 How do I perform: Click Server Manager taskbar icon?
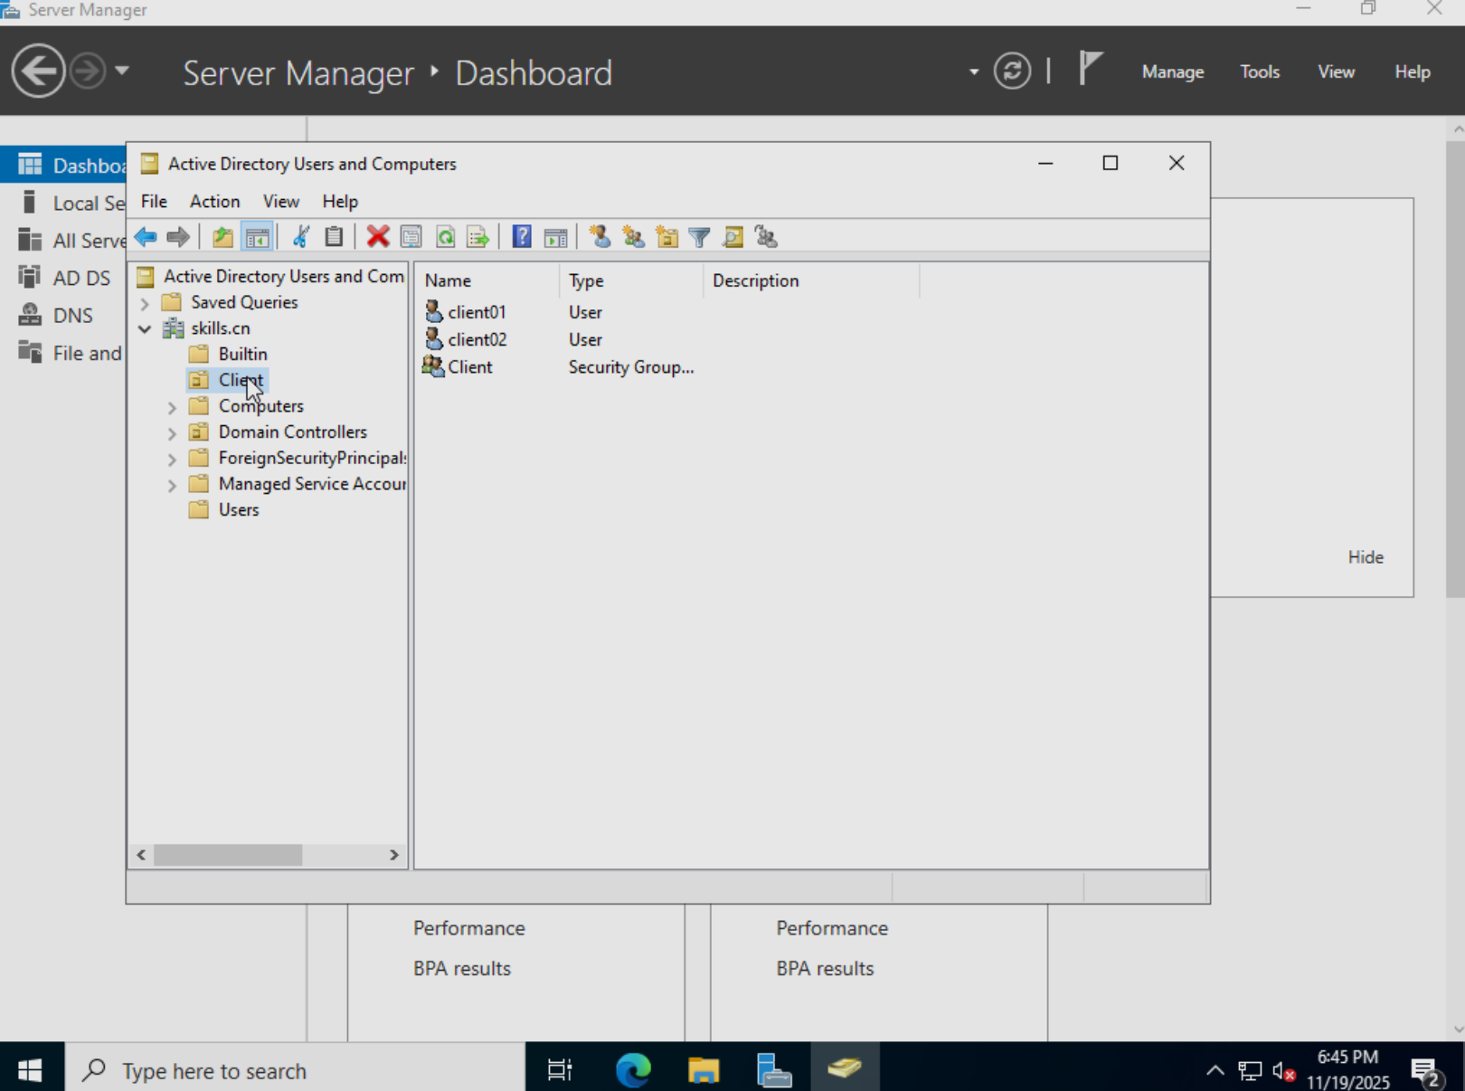click(x=774, y=1070)
